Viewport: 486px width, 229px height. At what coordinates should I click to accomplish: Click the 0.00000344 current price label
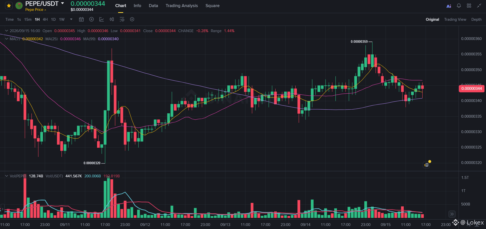(x=472, y=89)
